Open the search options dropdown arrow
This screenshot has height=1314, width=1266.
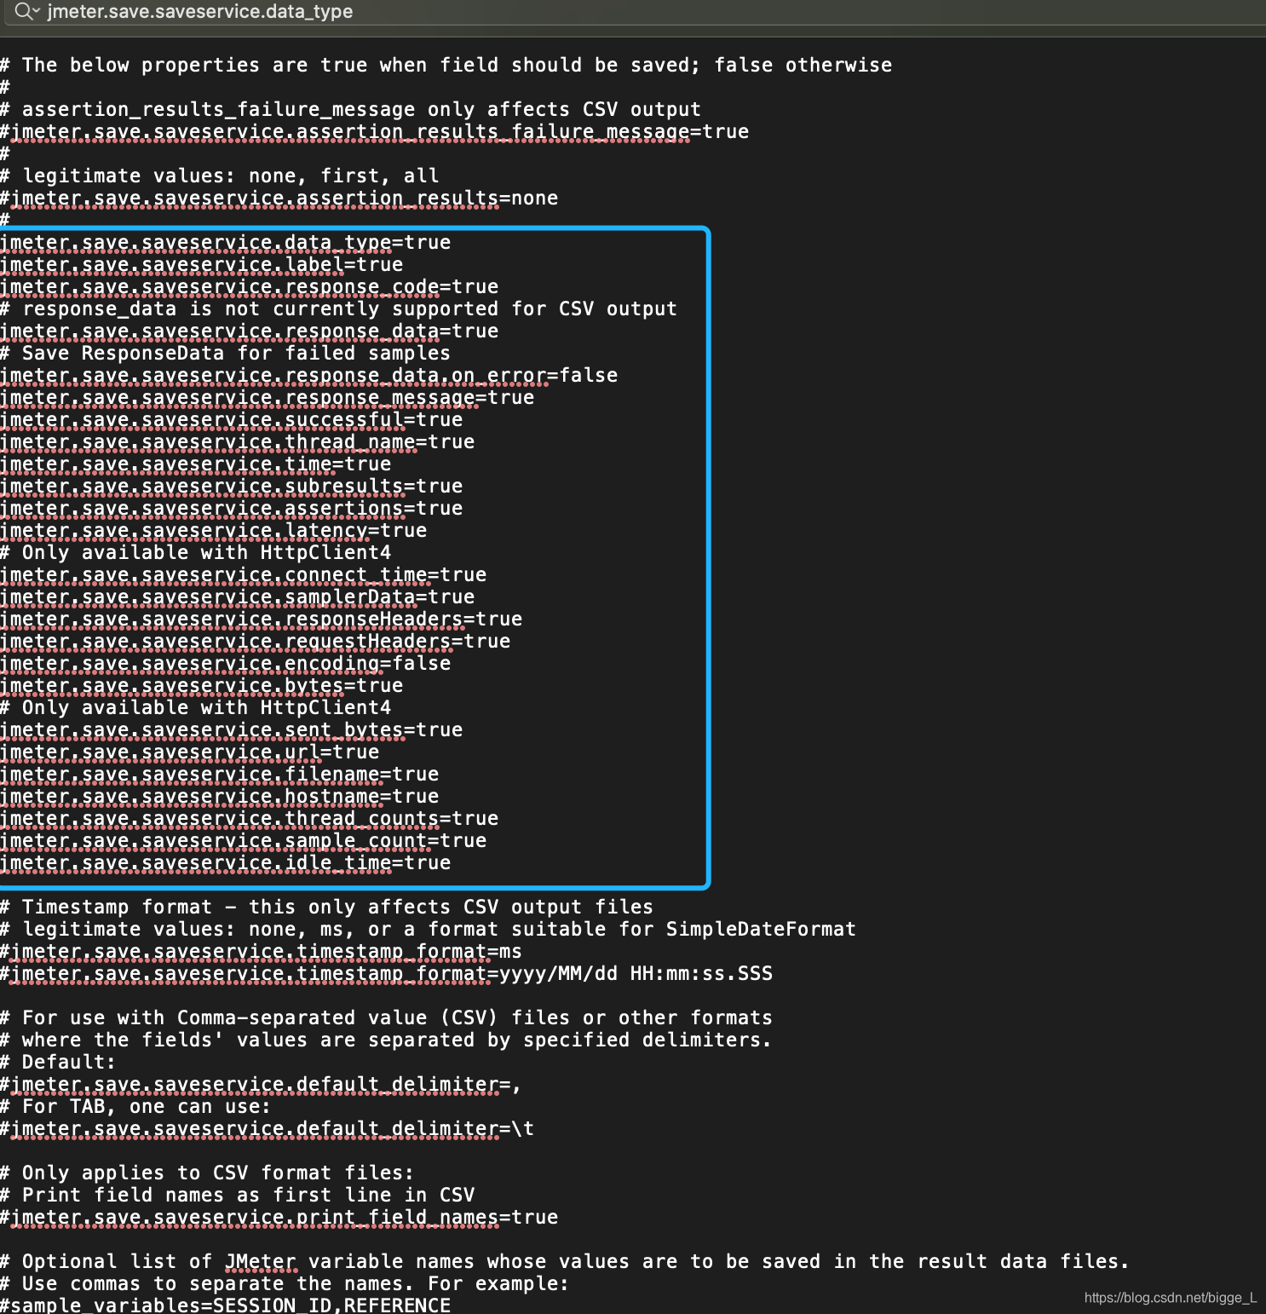37,11
